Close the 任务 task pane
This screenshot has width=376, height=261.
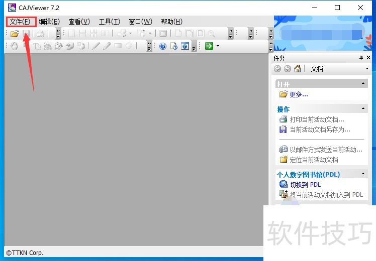click(x=368, y=58)
